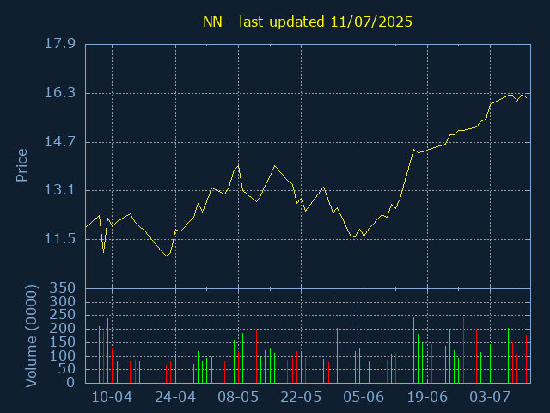550x413 pixels.
Task: Click the 16.3 price axis label
Action: tap(60, 93)
